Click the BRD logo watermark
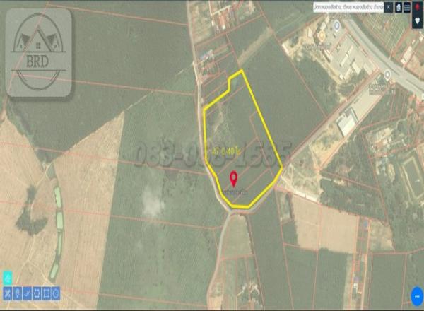The height and width of the screenshot is (311, 424). pos(39,52)
